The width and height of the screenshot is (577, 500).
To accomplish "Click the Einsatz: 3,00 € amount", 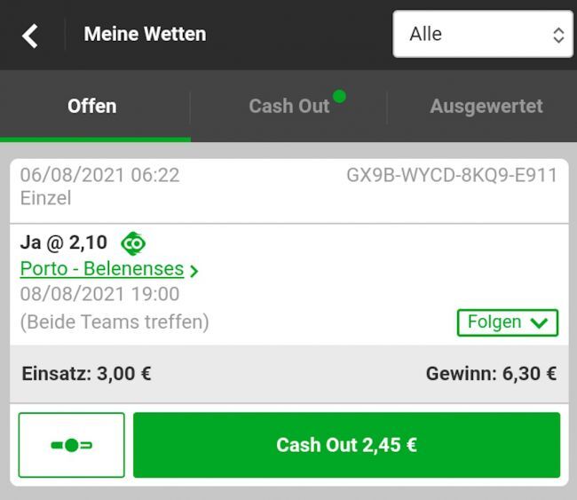I will click(86, 373).
